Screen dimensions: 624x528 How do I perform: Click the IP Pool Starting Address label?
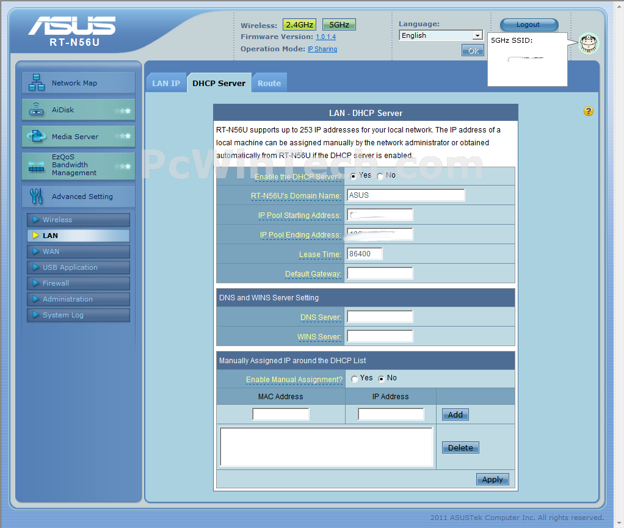coord(299,215)
